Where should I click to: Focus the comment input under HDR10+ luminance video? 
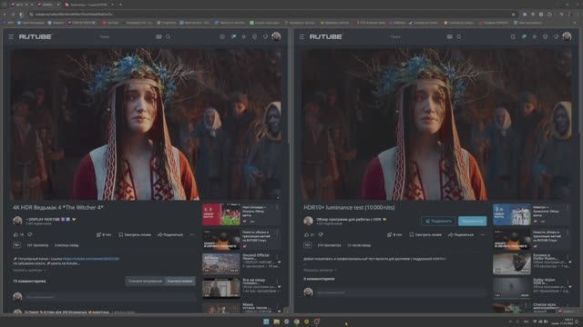(402, 292)
